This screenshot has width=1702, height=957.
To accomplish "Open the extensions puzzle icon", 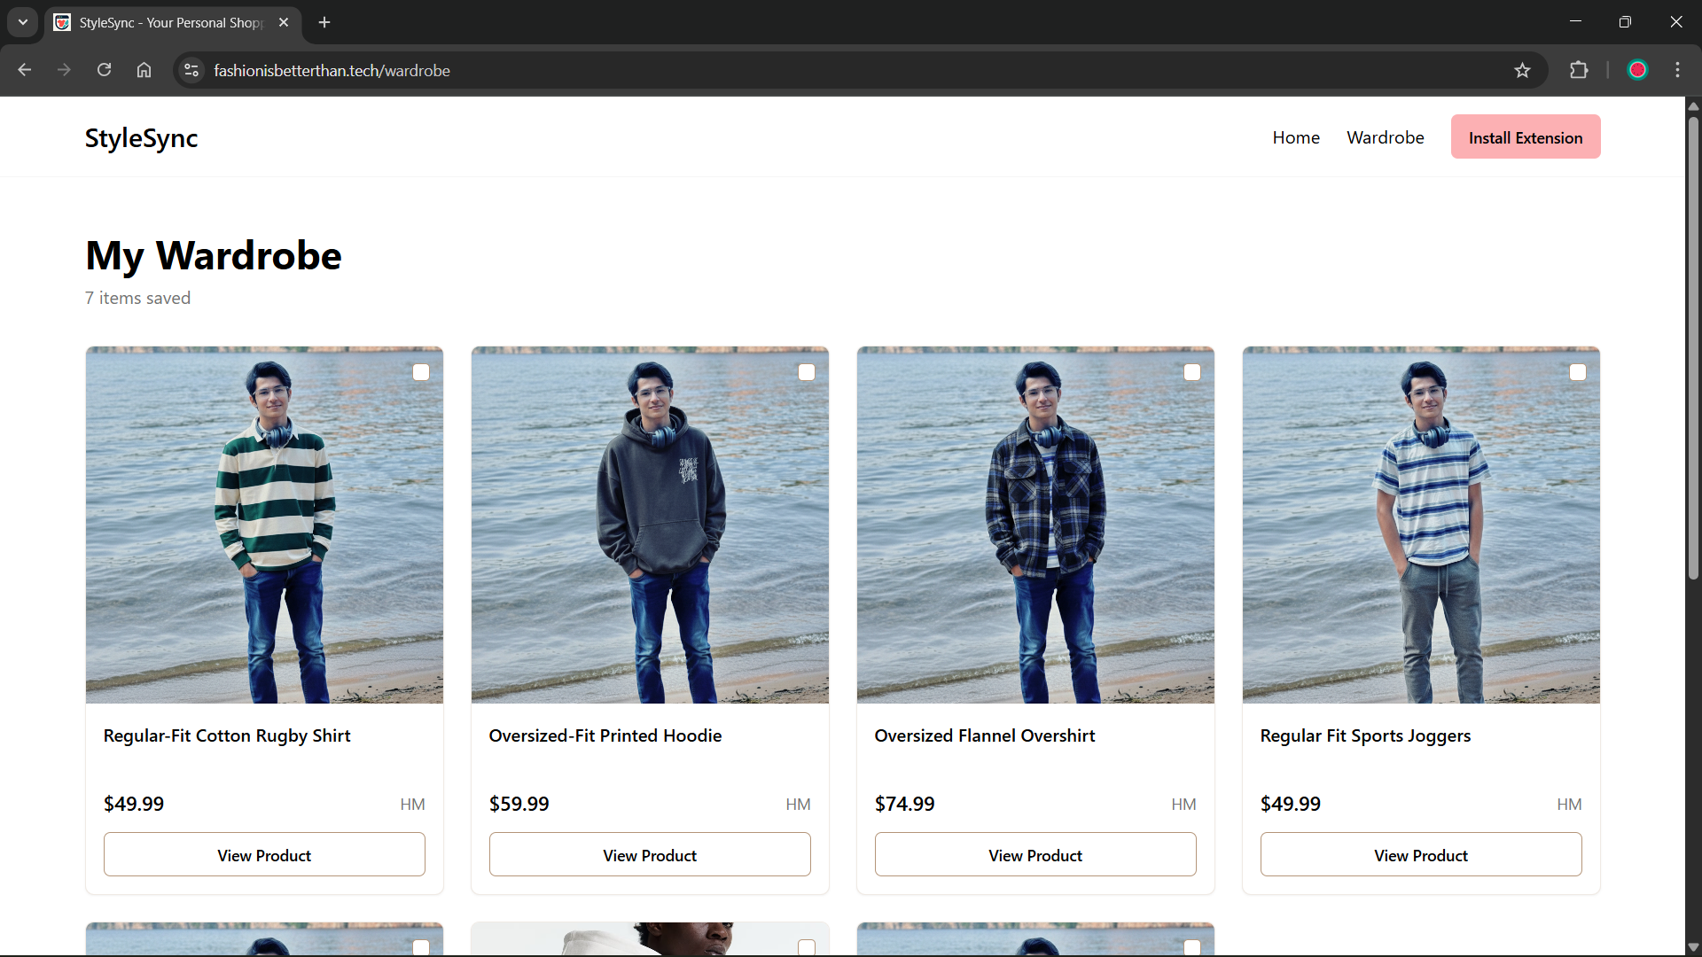I will tap(1579, 70).
